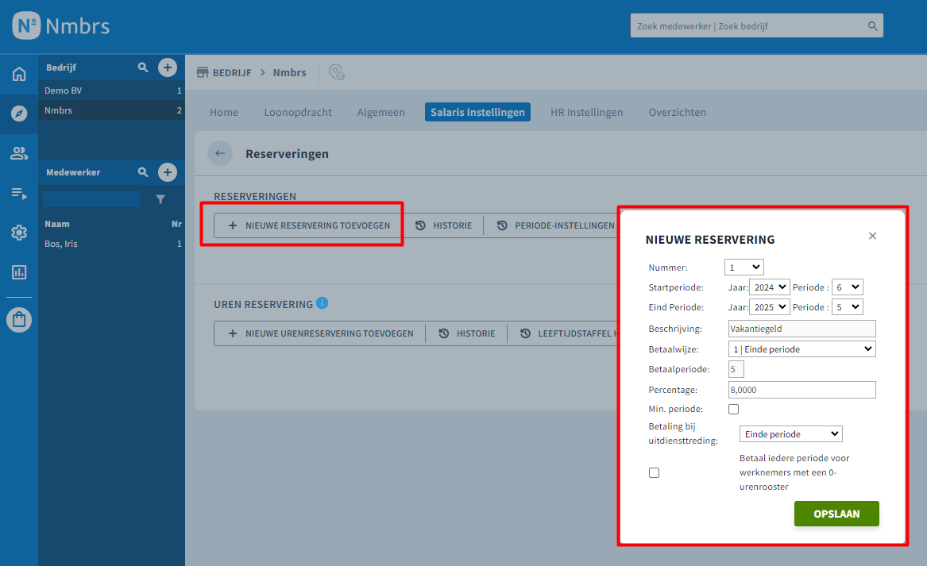Open Historie under Reserveringen
927x566 pixels.
tap(443, 225)
